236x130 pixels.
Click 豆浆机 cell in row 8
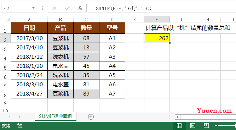click(61, 93)
